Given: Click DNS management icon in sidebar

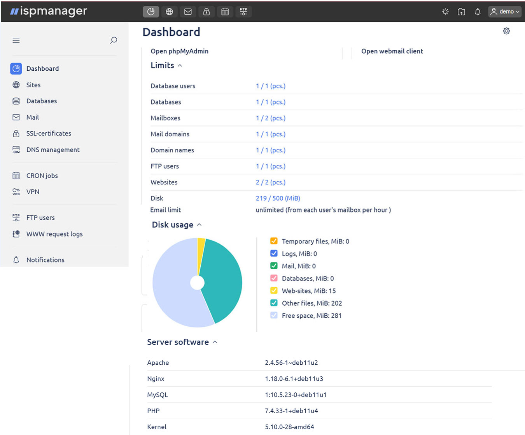Looking at the screenshot, I should pos(16,150).
